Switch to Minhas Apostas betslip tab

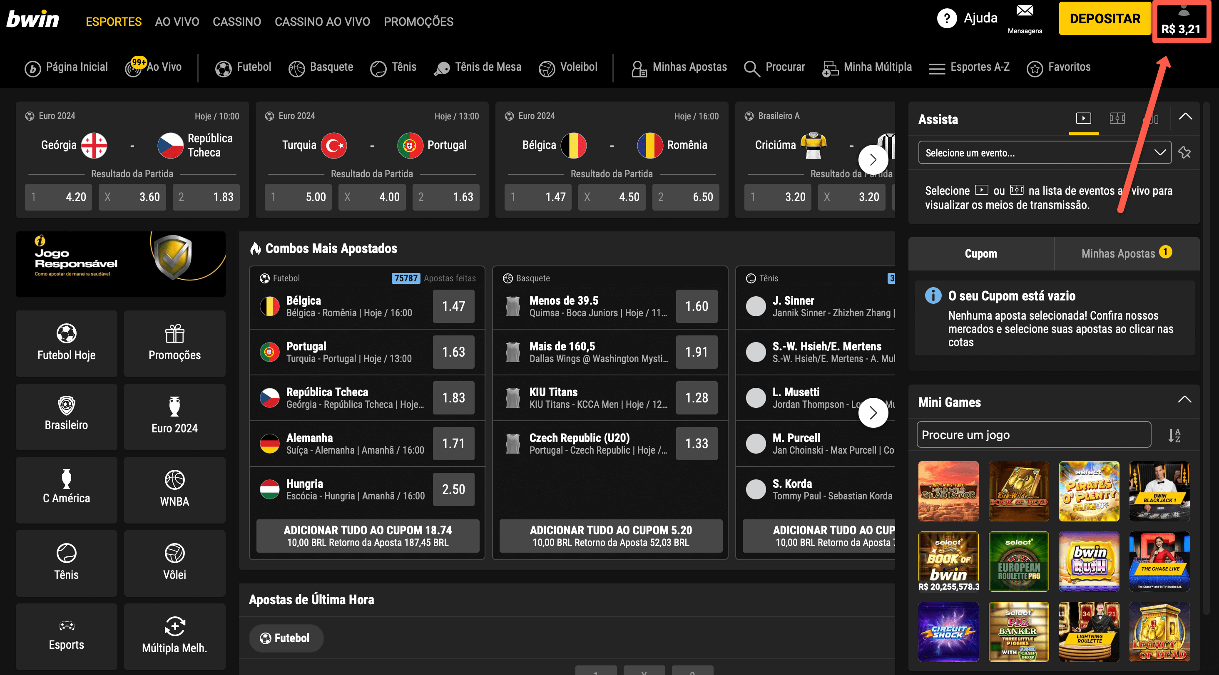[1127, 253]
